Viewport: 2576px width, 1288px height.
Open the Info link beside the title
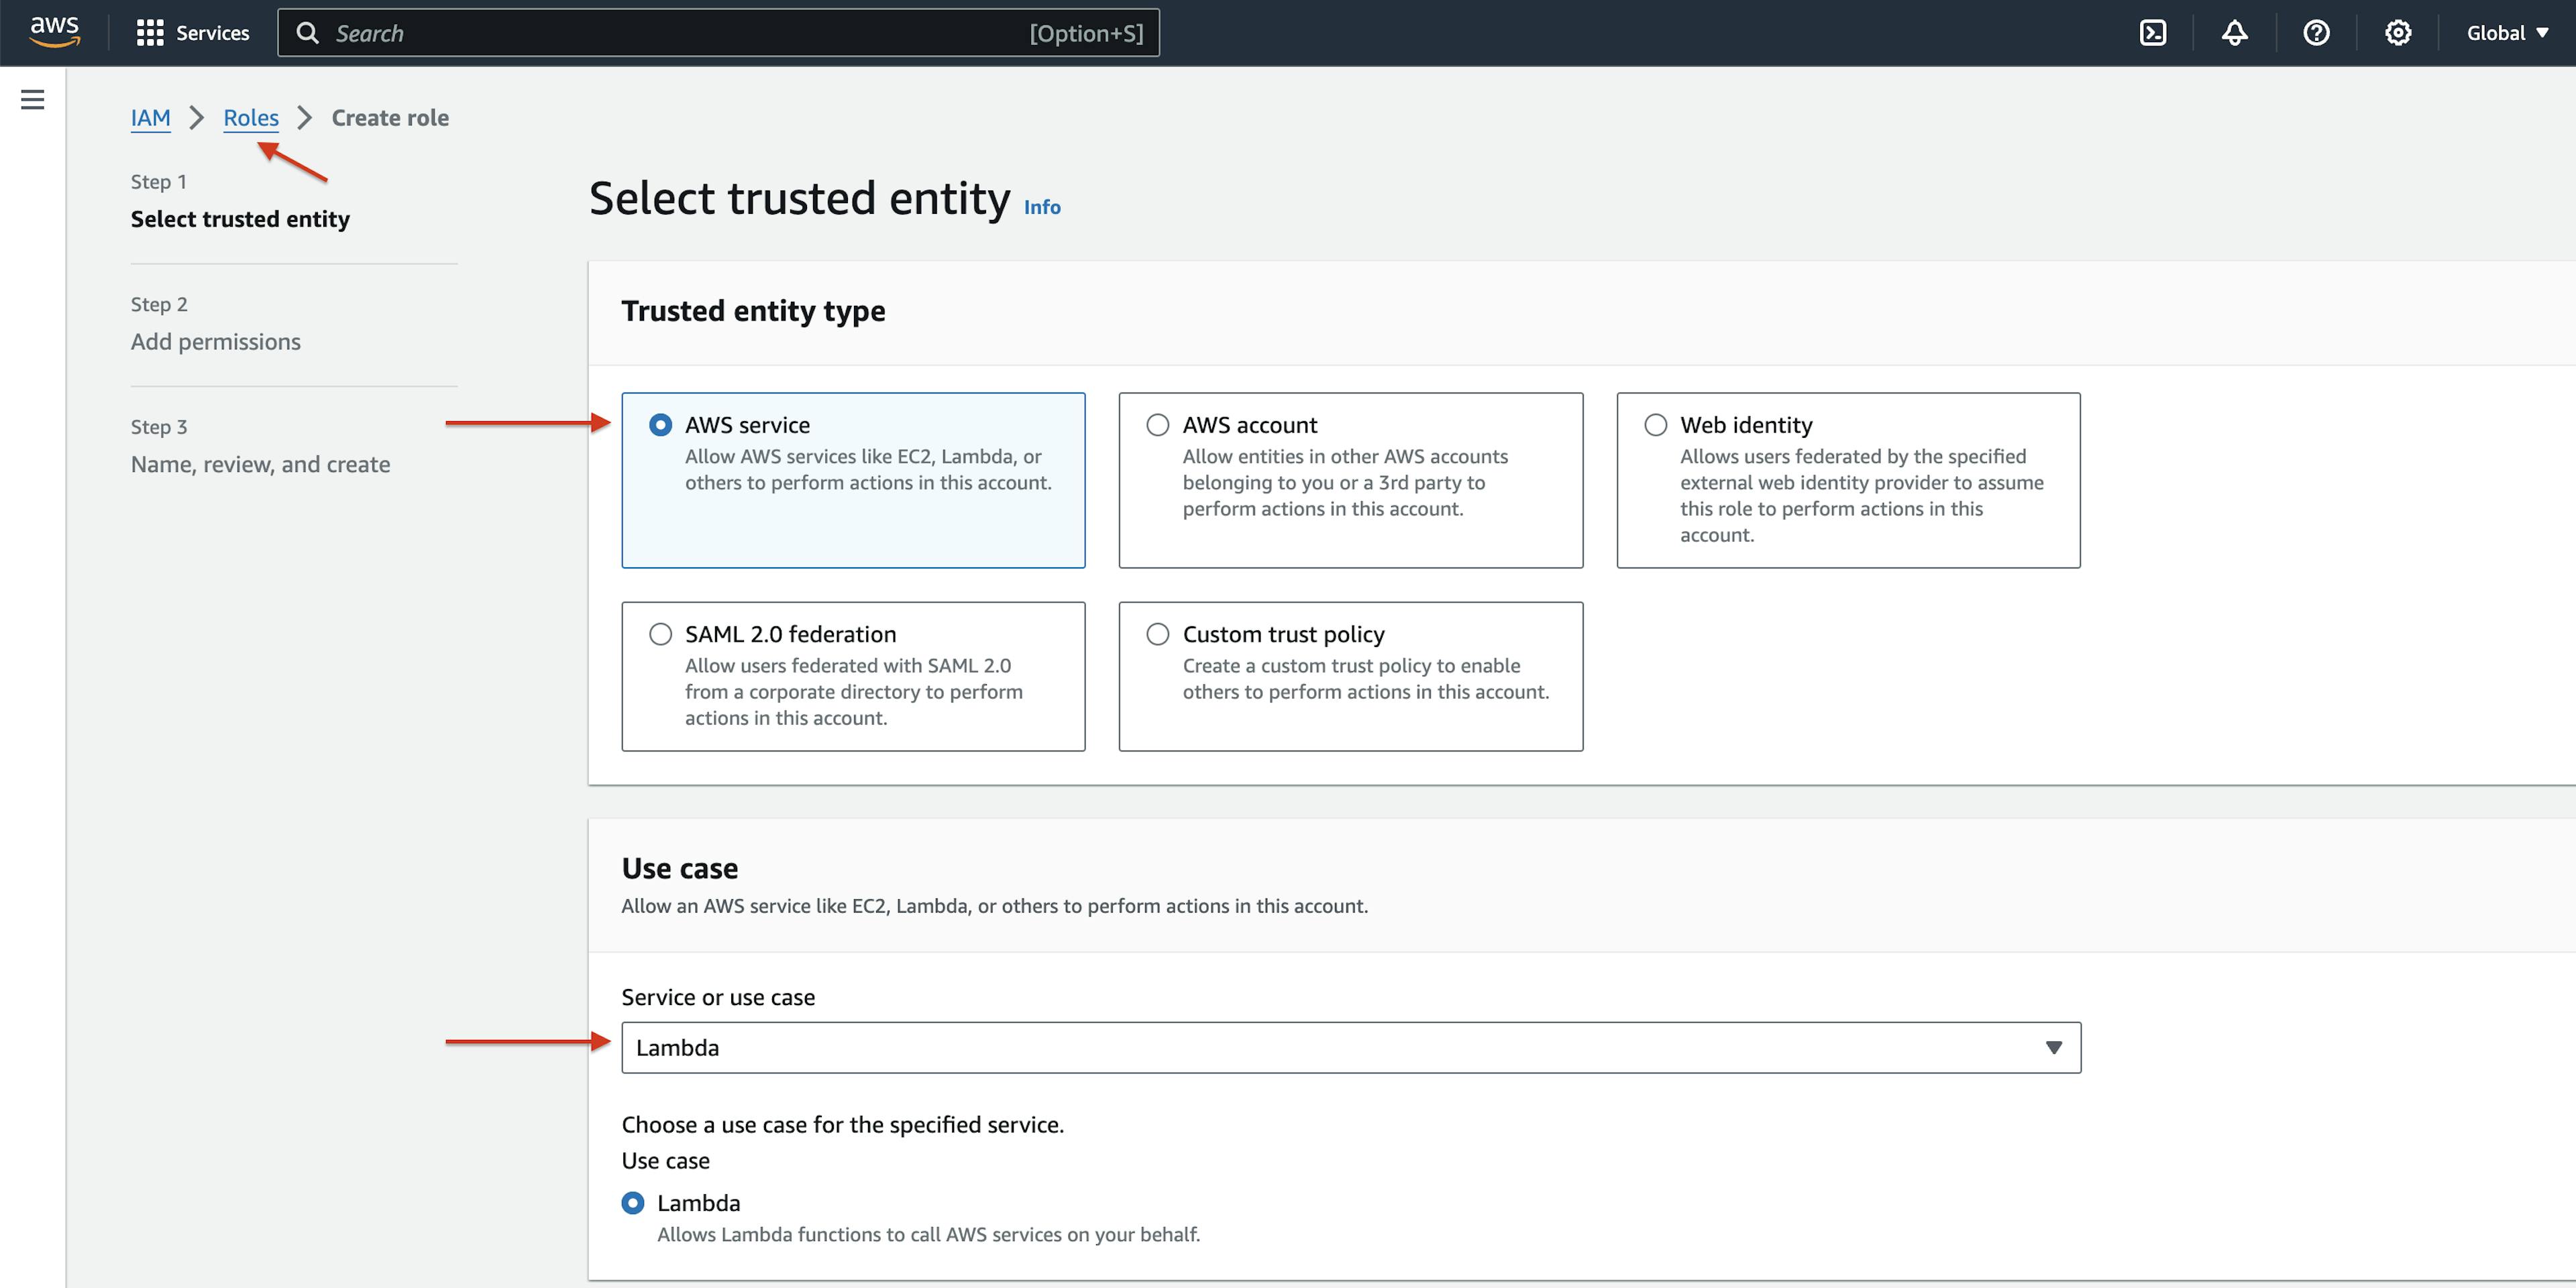click(1041, 207)
